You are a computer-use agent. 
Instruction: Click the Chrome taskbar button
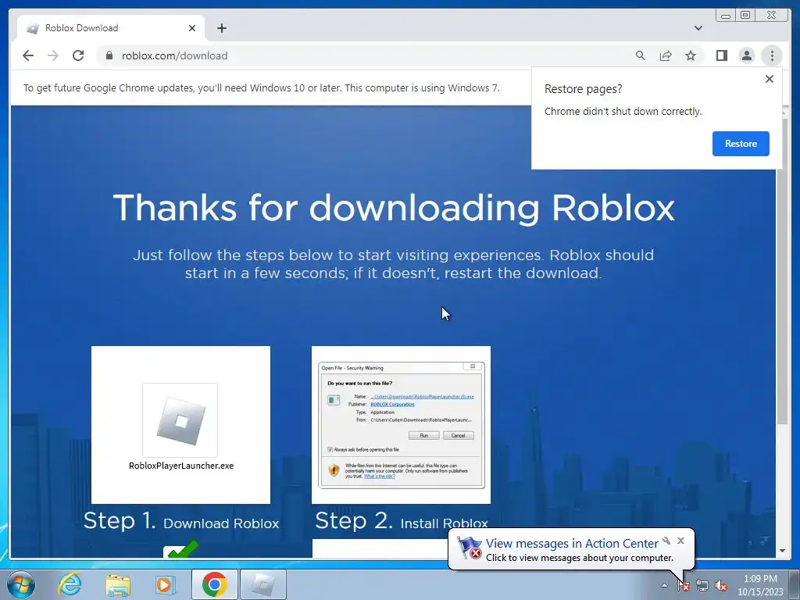[214, 584]
